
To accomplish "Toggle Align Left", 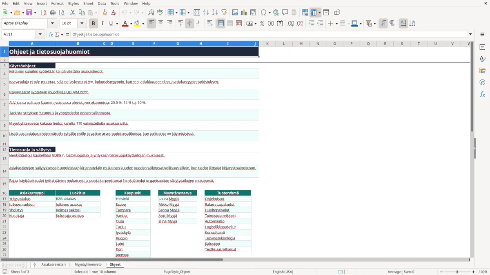I will (x=151, y=24).
